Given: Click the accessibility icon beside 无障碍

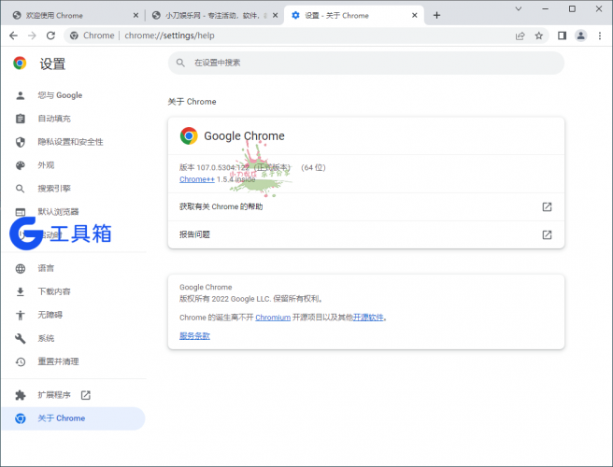Looking at the screenshot, I should click(21, 316).
